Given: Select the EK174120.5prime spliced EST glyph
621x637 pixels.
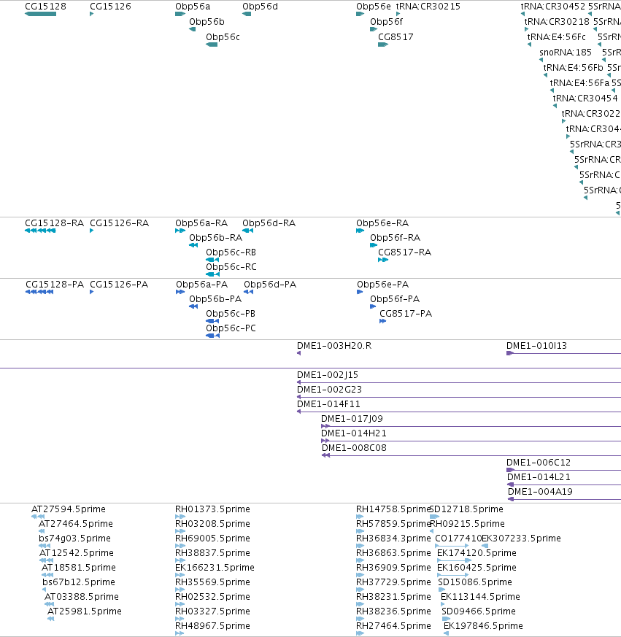Looking at the screenshot, I should [454, 560].
